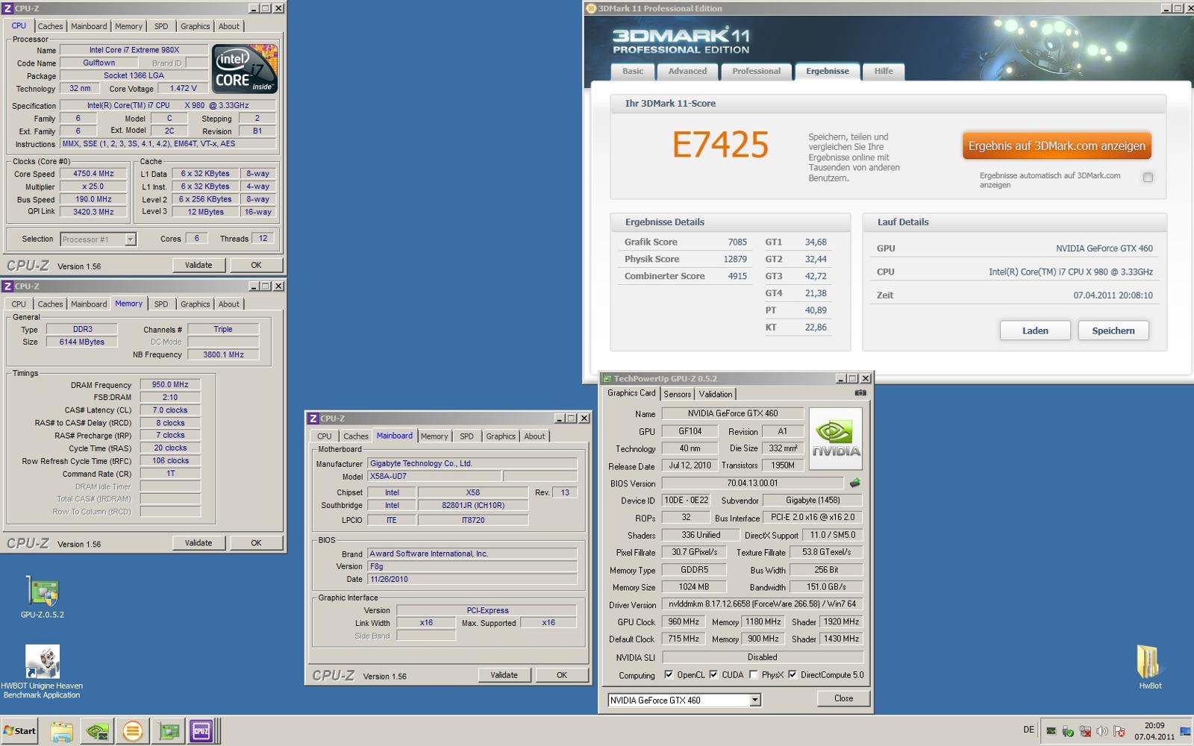Viewport: 1194px width, 746px height.
Task: Toggle the DirectCompute 5.0 checkbox
Action: tap(793, 674)
